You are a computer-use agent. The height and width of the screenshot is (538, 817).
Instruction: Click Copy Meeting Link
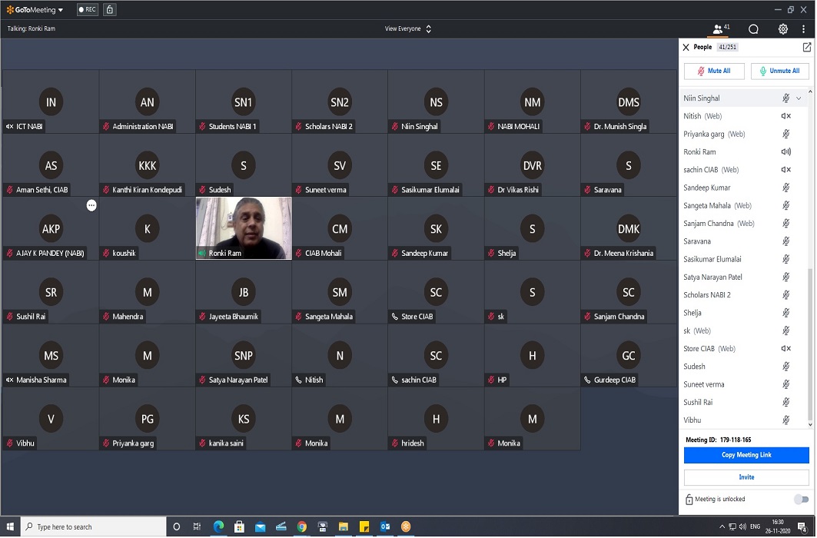point(746,455)
